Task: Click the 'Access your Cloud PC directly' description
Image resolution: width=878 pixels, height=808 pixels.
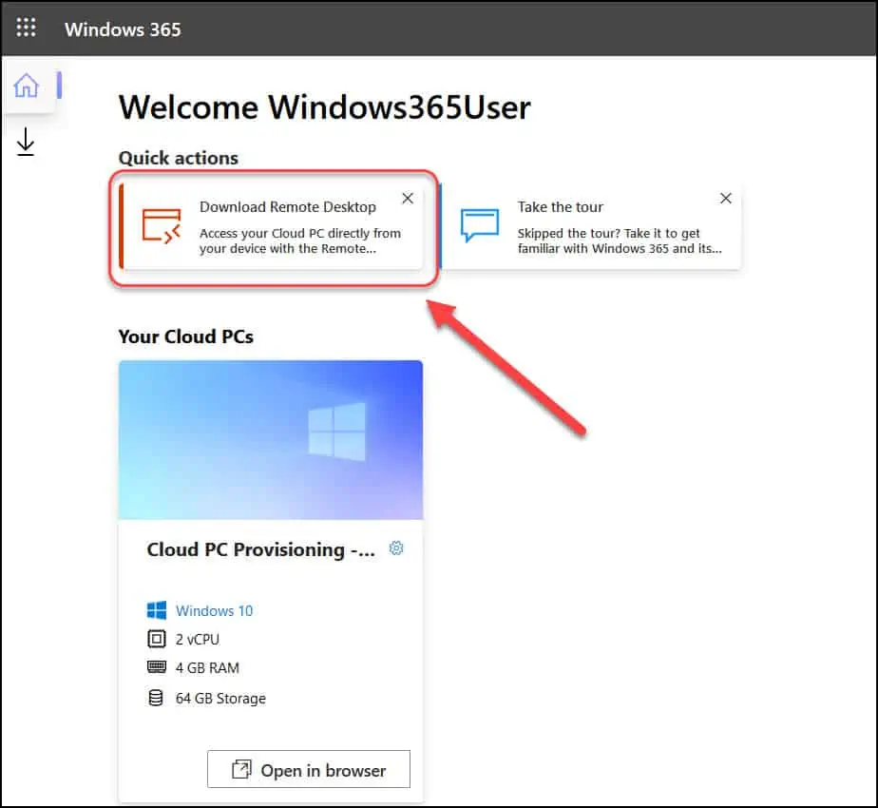Action: point(300,240)
